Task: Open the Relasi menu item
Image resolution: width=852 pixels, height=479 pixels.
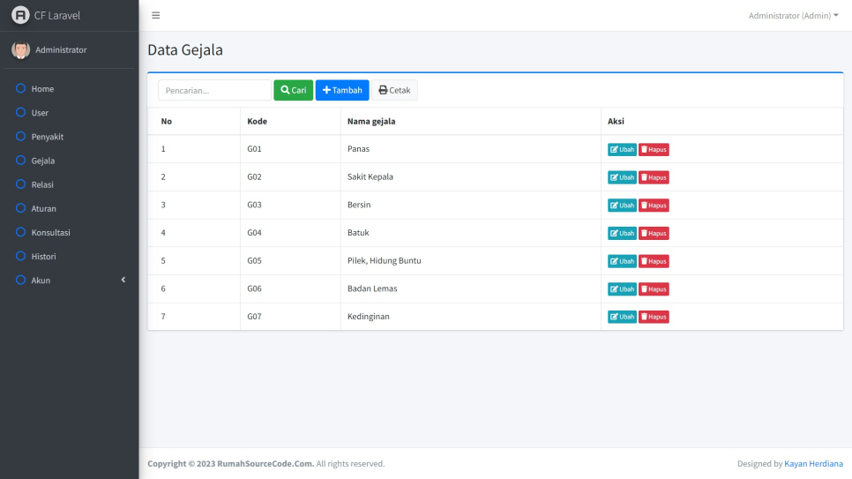Action: pos(70,184)
